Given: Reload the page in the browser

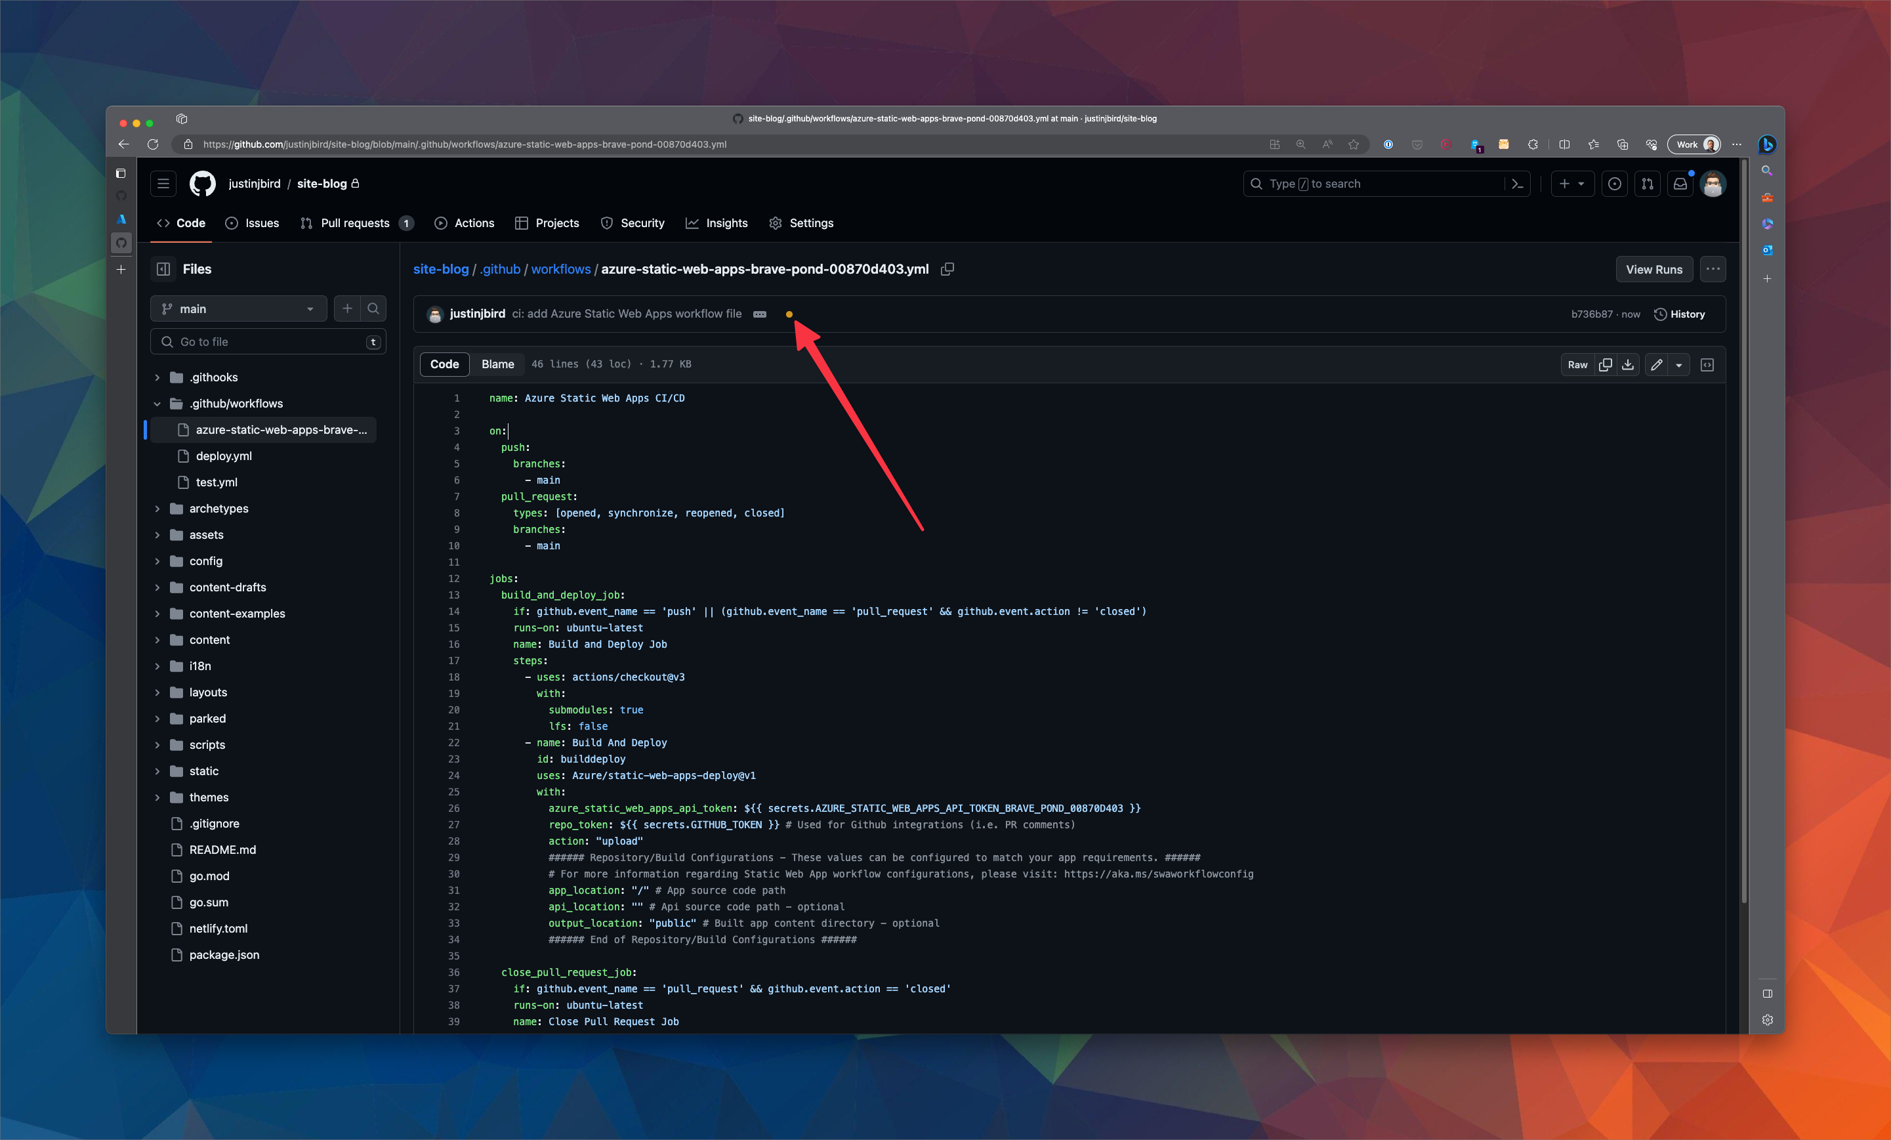Looking at the screenshot, I should tap(153, 144).
